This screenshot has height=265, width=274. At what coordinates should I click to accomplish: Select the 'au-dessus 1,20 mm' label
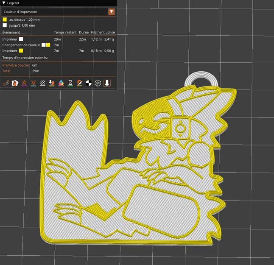point(25,20)
